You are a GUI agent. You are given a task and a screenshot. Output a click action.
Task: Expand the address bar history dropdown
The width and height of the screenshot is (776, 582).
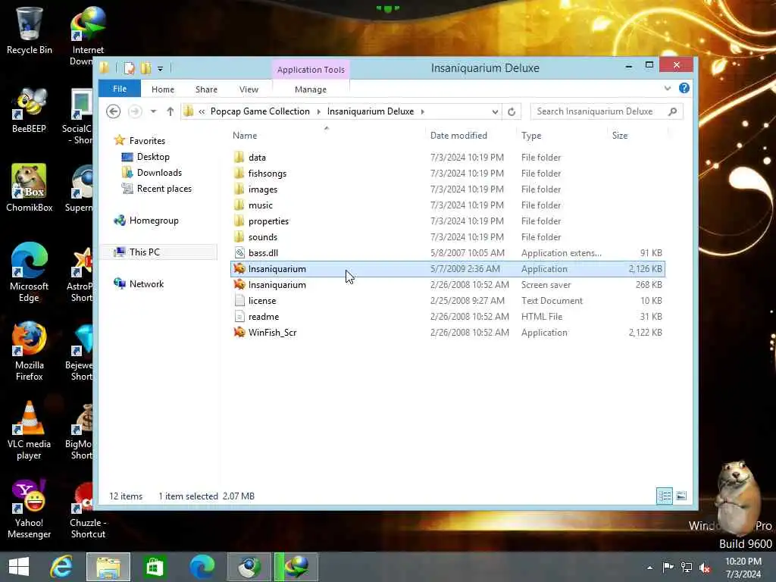pos(495,112)
